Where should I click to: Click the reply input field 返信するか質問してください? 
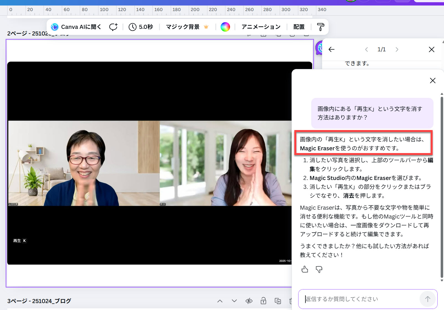tap(360, 299)
